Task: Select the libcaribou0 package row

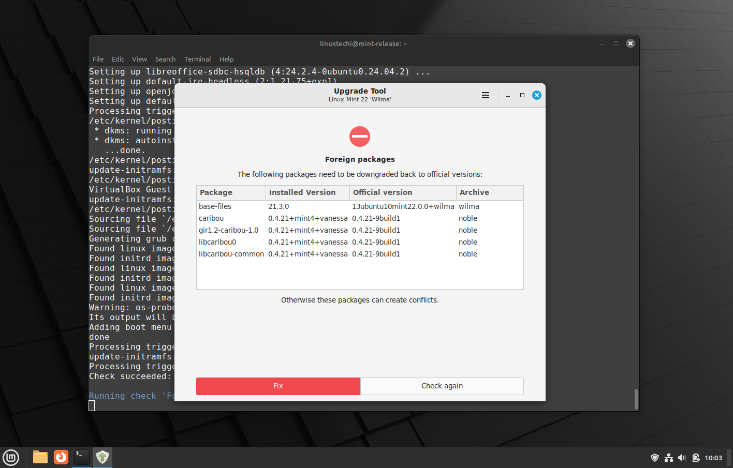Action: pos(360,242)
